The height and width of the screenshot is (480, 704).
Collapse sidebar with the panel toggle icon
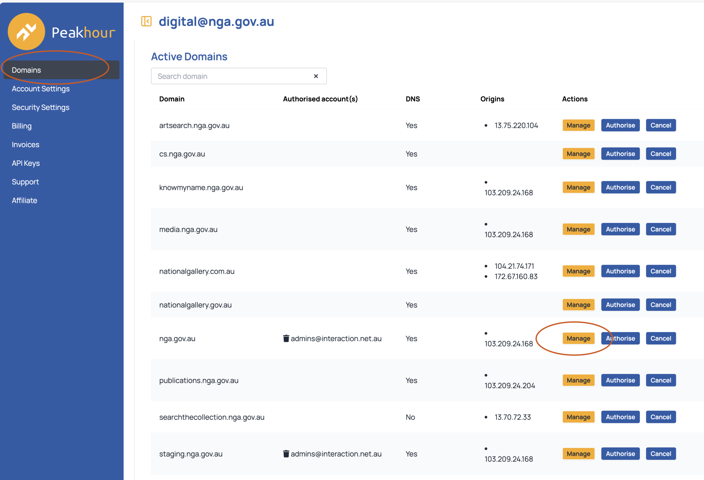[x=146, y=21]
